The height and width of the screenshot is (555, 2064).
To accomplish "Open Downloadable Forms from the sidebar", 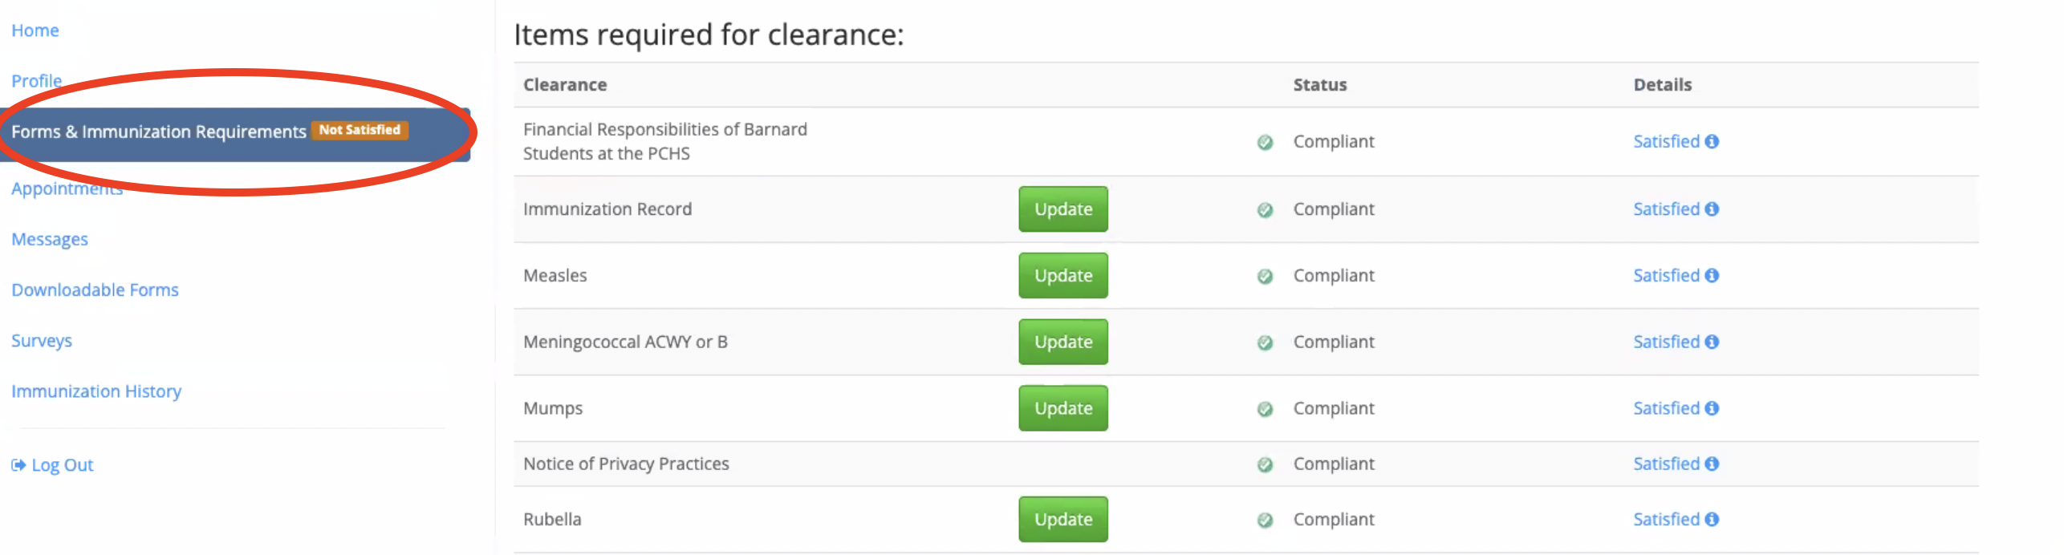I will (95, 290).
